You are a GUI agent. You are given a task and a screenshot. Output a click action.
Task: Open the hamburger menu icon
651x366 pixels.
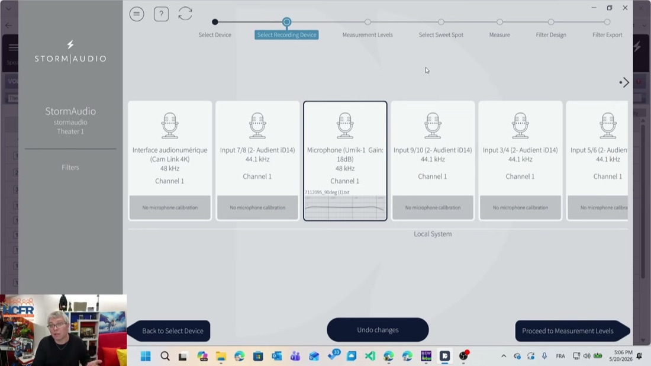click(x=137, y=14)
